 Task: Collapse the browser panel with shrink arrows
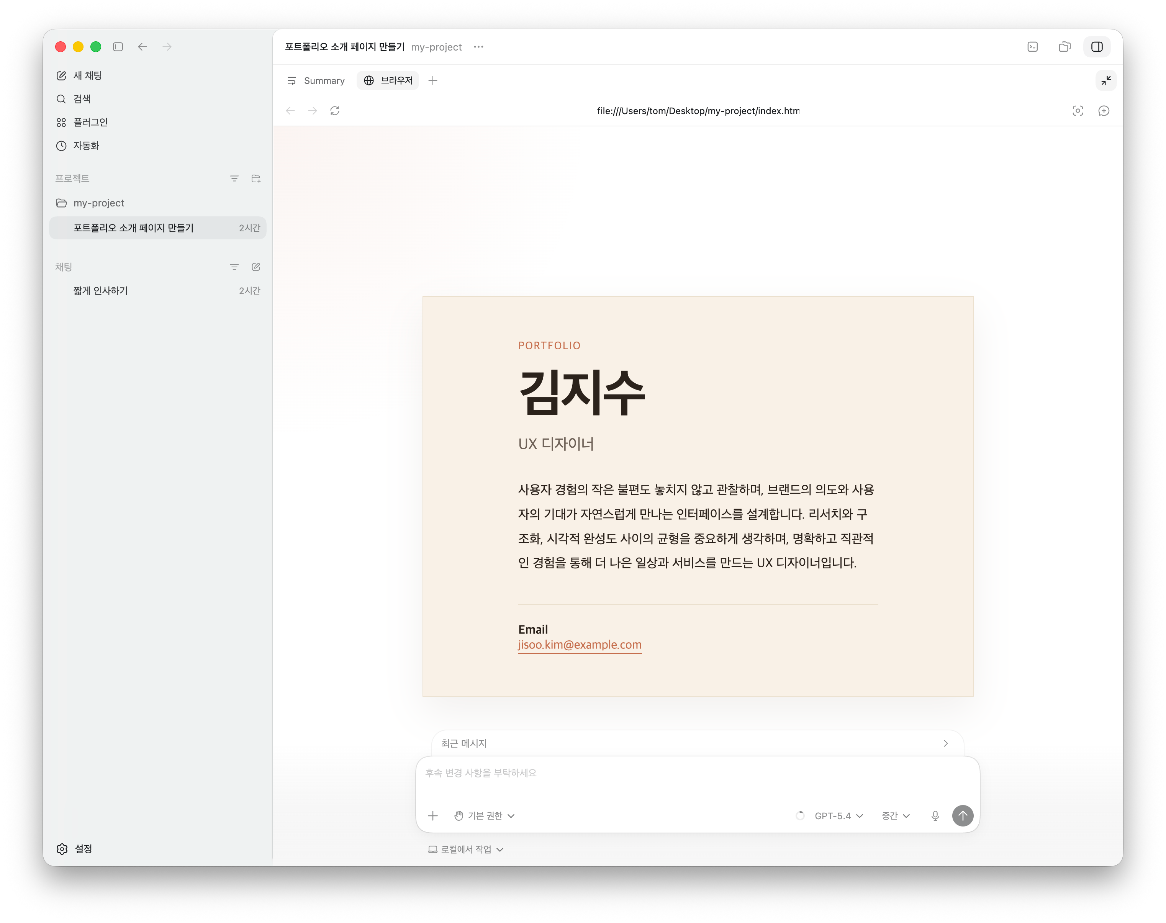pyautogui.click(x=1106, y=80)
